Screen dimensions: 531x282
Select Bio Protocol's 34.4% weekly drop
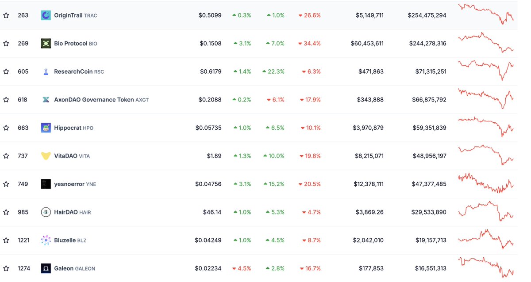pyautogui.click(x=309, y=44)
